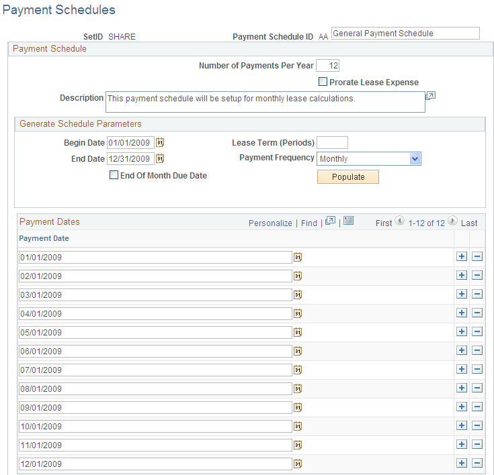Open the Find link
The image size is (494, 475).
coord(309,223)
